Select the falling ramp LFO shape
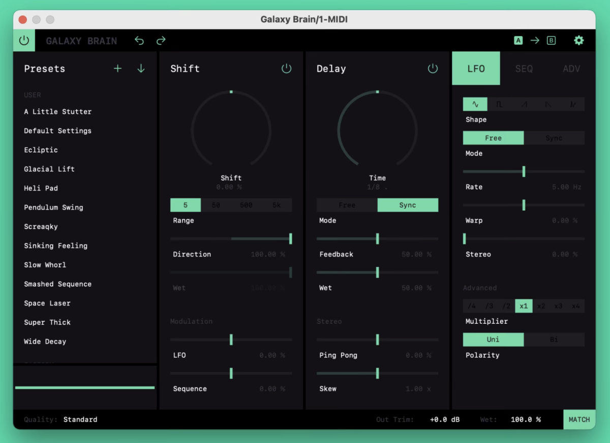Viewport: 610px width, 443px height. click(x=548, y=104)
